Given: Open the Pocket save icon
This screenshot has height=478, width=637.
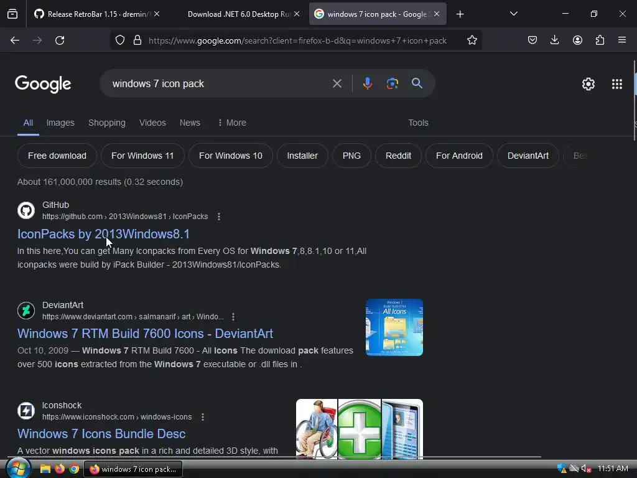Looking at the screenshot, I should click(x=532, y=40).
